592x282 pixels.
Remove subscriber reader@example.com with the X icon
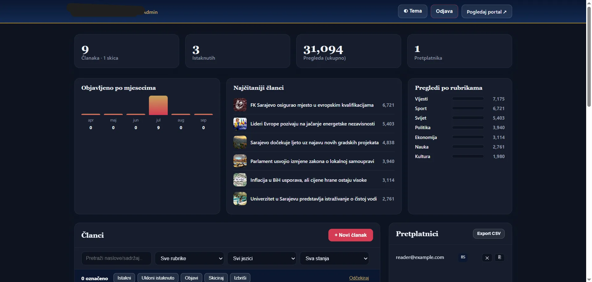pos(487,258)
